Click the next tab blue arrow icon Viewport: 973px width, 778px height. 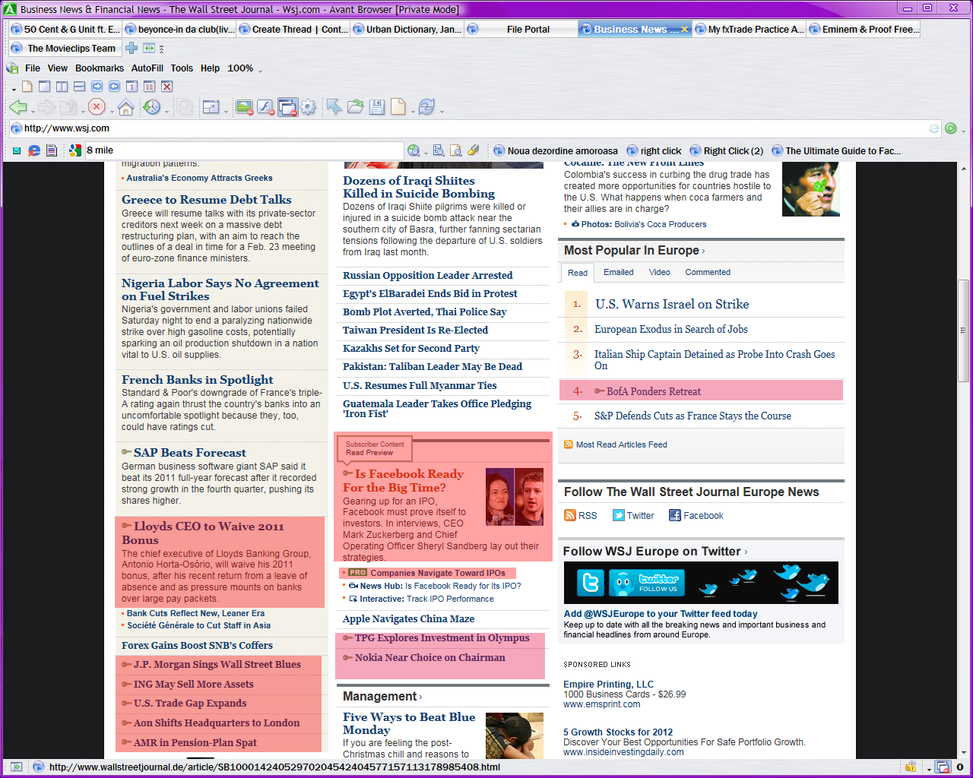(x=97, y=87)
